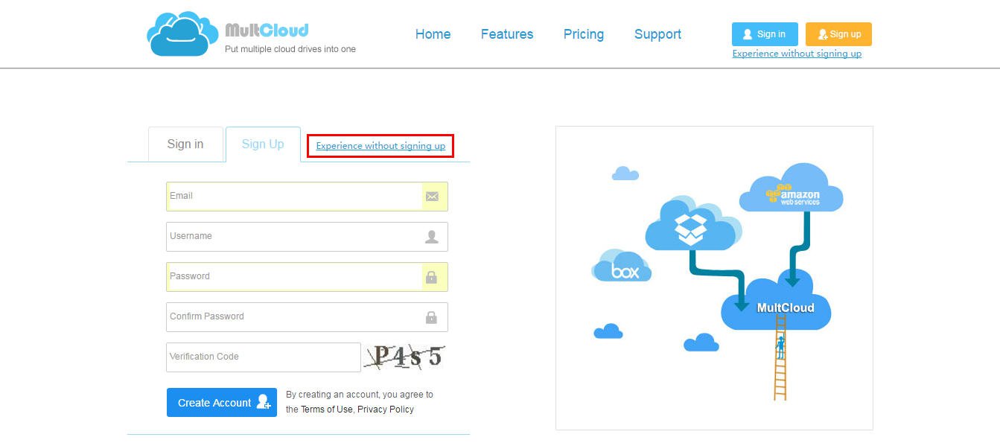Click the 'Put multiple cloud drives into one' tagline
The height and width of the screenshot is (446, 1000).
(x=290, y=49)
